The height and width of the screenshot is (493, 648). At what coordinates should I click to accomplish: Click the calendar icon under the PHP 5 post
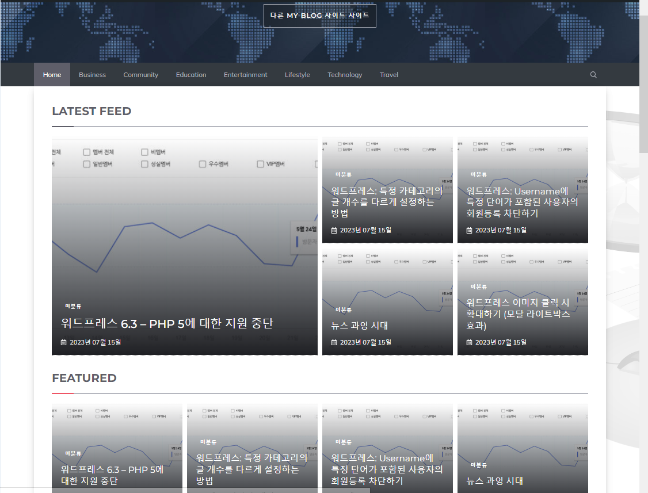(x=63, y=341)
